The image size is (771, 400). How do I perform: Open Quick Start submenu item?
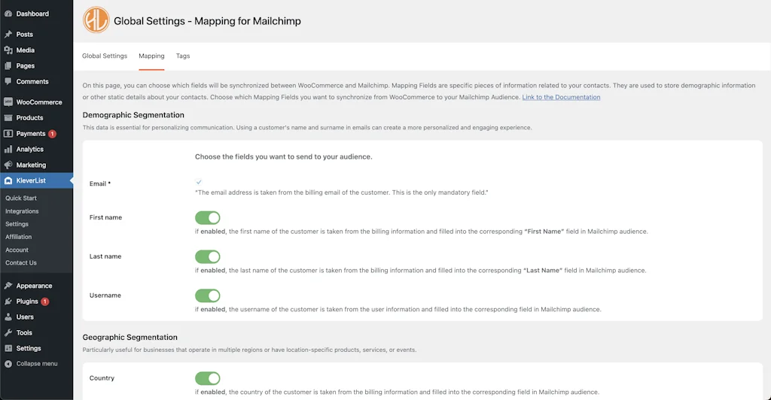(21, 198)
